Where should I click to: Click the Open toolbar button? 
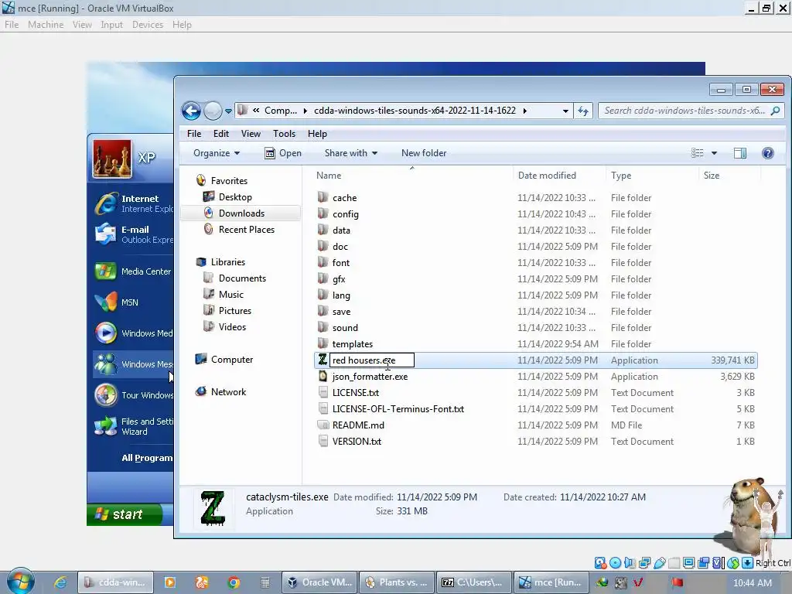(x=283, y=153)
